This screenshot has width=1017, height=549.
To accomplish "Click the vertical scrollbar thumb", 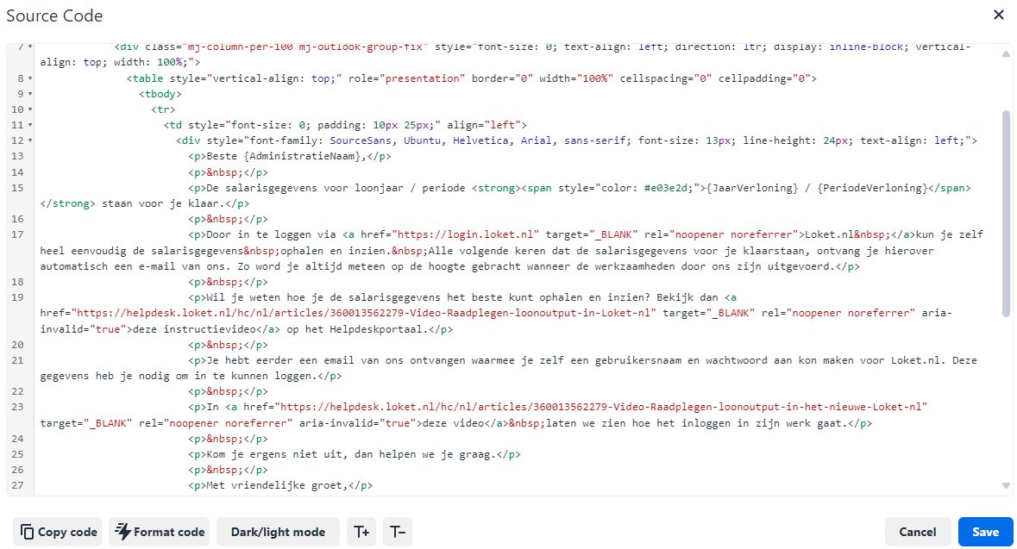I will pyautogui.click(x=1006, y=211).
